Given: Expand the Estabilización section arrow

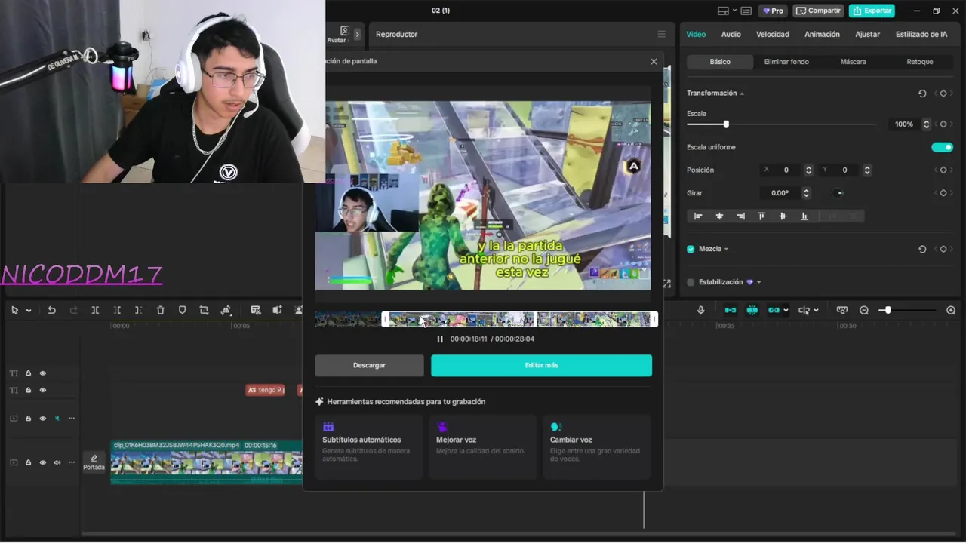Looking at the screenshot, I should pos(758,282).
